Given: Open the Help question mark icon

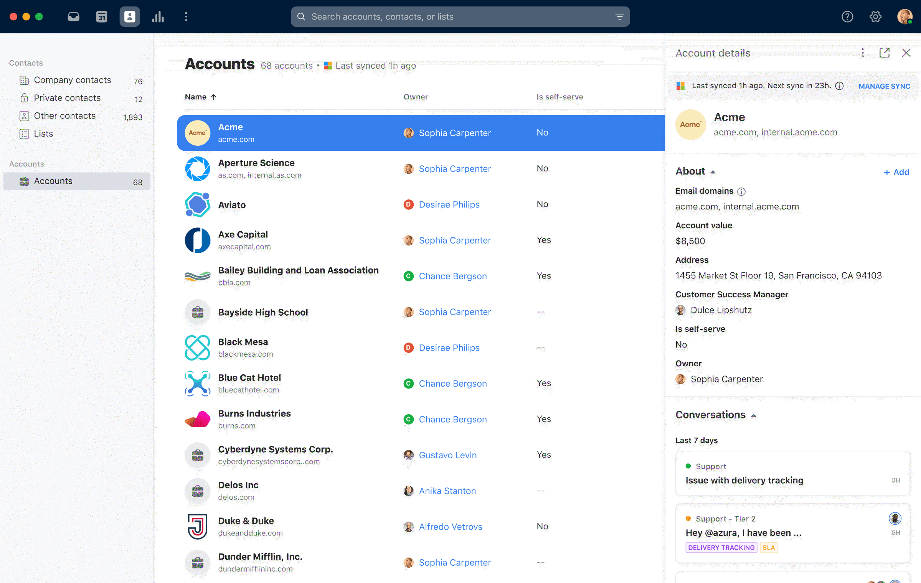Looking at the screenshot, I should click(x=847, y=16).
